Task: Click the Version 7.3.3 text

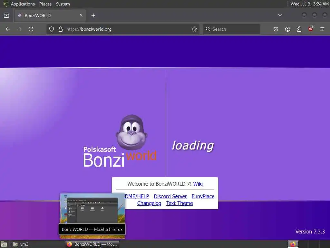Action: pyautogui.click(x=310, y=232)
